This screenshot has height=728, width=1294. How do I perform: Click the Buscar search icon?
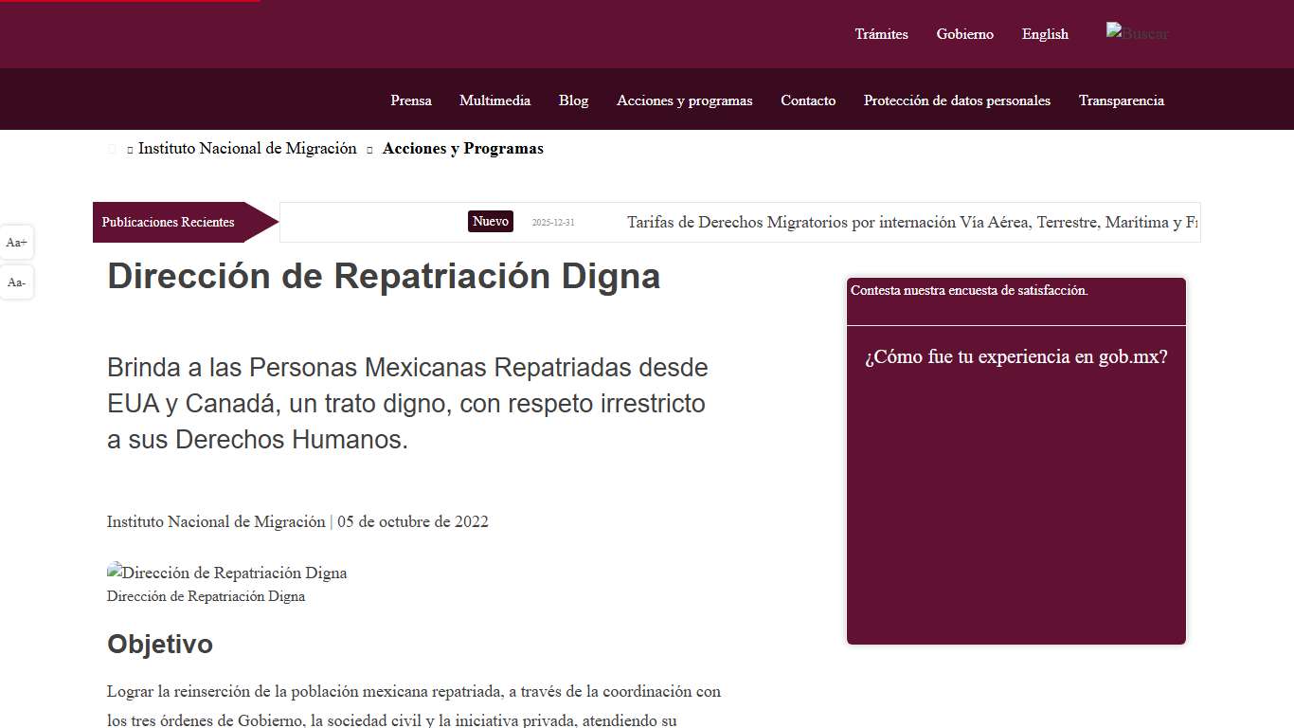[x=1137, y=33]
